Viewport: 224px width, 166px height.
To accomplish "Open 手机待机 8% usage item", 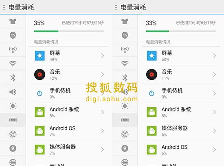I will [181, 93].
